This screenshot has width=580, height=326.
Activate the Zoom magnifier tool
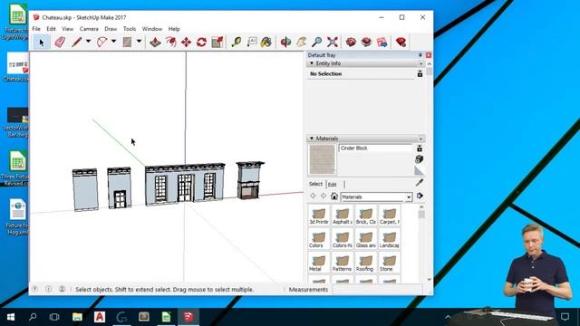click(316, 43)
